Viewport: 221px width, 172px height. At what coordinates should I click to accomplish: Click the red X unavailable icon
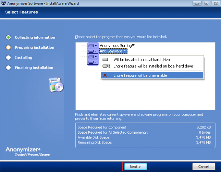(x=106, y=75)
